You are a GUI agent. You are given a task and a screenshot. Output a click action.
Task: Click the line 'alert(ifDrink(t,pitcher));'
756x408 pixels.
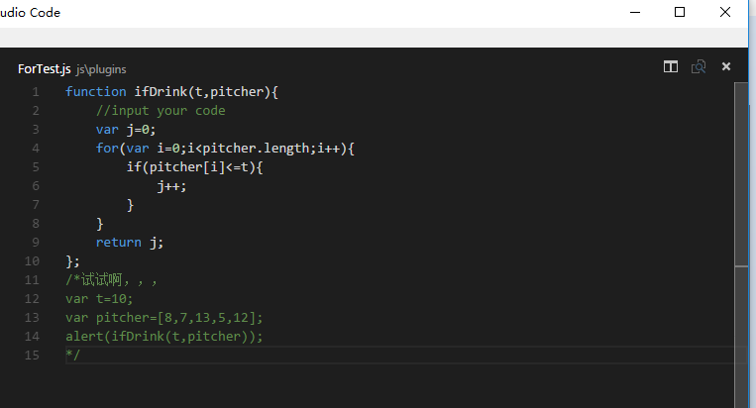click(x=164, y=337)
